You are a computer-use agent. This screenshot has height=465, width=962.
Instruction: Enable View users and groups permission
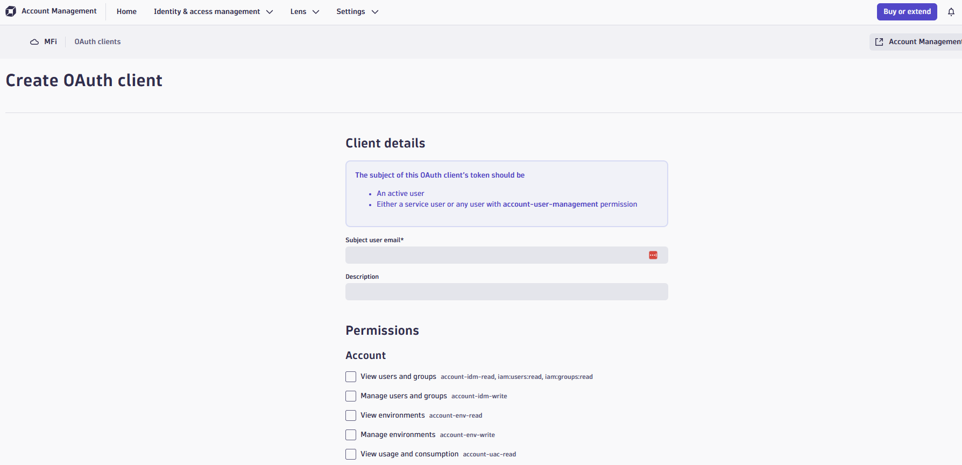pos(351,377)
